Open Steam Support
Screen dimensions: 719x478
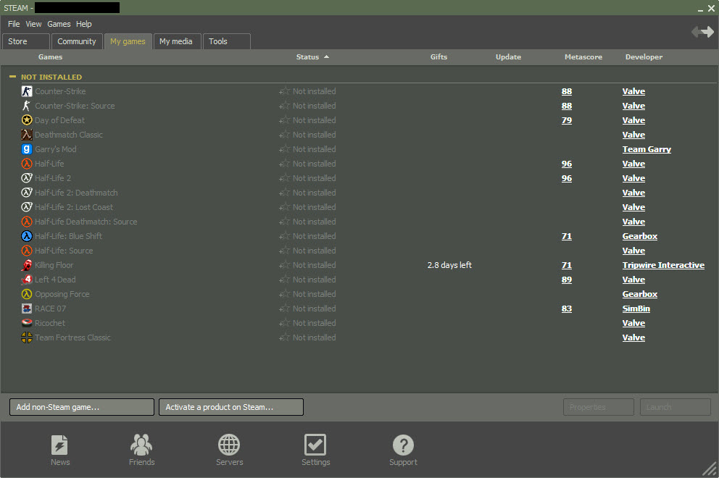pos(403,450)
